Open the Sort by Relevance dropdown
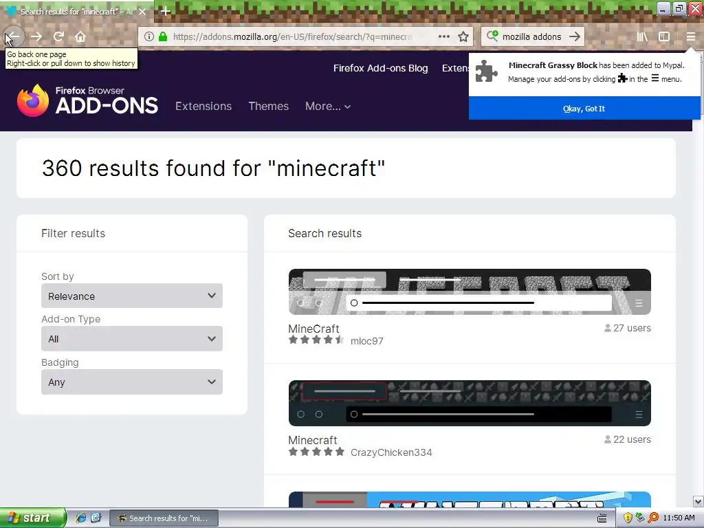Image resolution: width=704 pixels, height=528 pixels. tap(132, 296)
